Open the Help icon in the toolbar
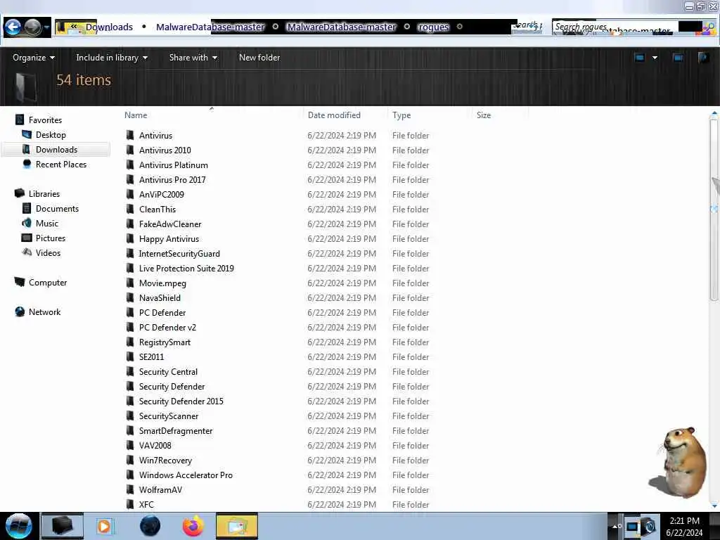720x540 pixels. pos(703,58)
